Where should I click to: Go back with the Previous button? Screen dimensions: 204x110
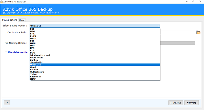click(175, 103)
